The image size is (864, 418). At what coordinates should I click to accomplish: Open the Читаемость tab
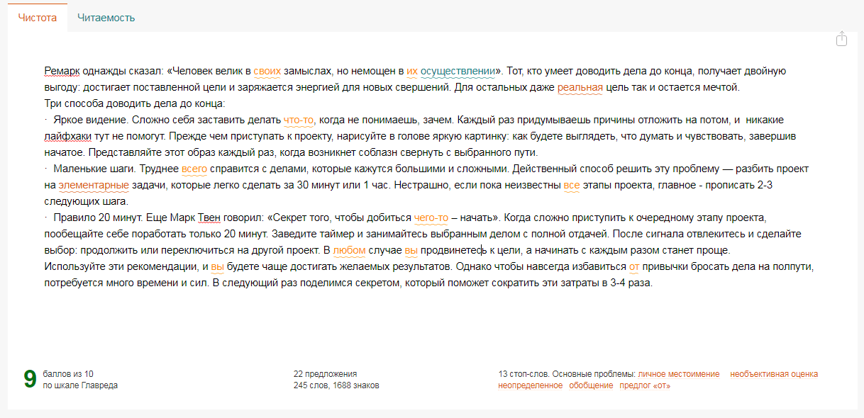[106, 18]
